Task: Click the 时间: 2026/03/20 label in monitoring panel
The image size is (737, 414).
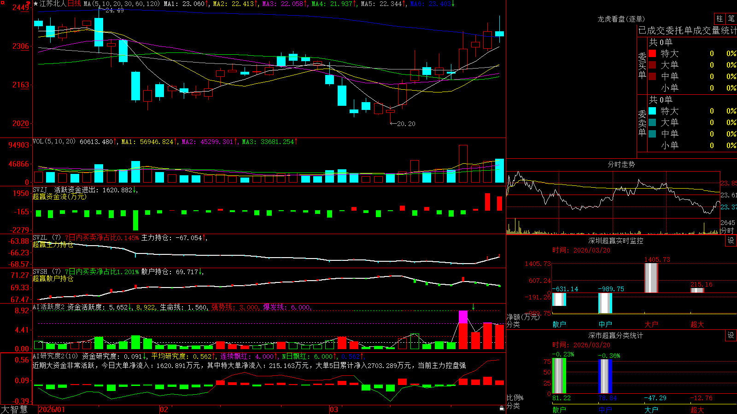Action: 581,250
